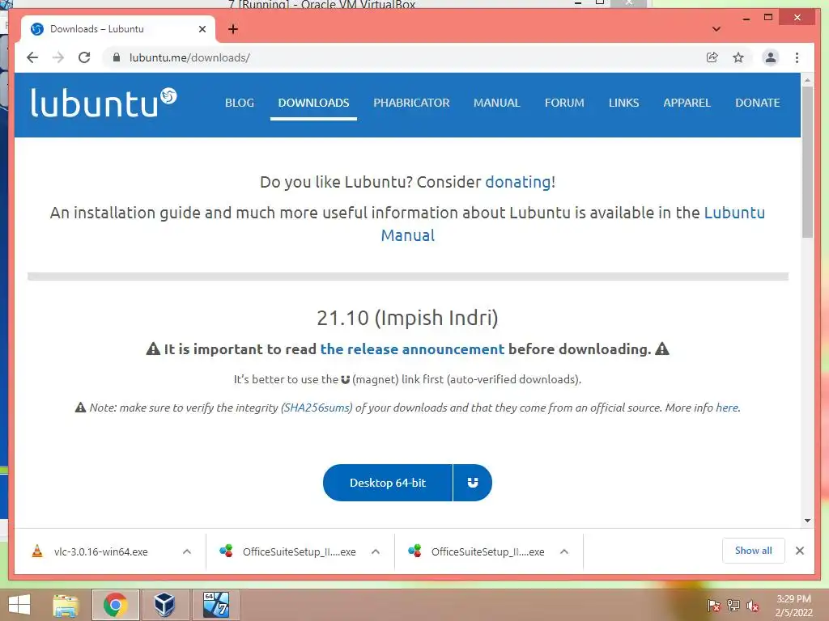829x621 pixels.
Task: Open the tab search chevron
Action: (x=716, y=29)
